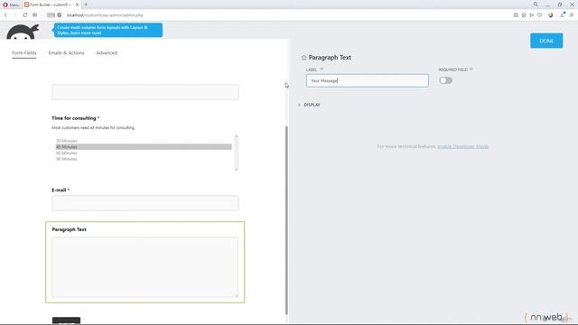Select the 60 Minutes option

click(x=144, y=153)
